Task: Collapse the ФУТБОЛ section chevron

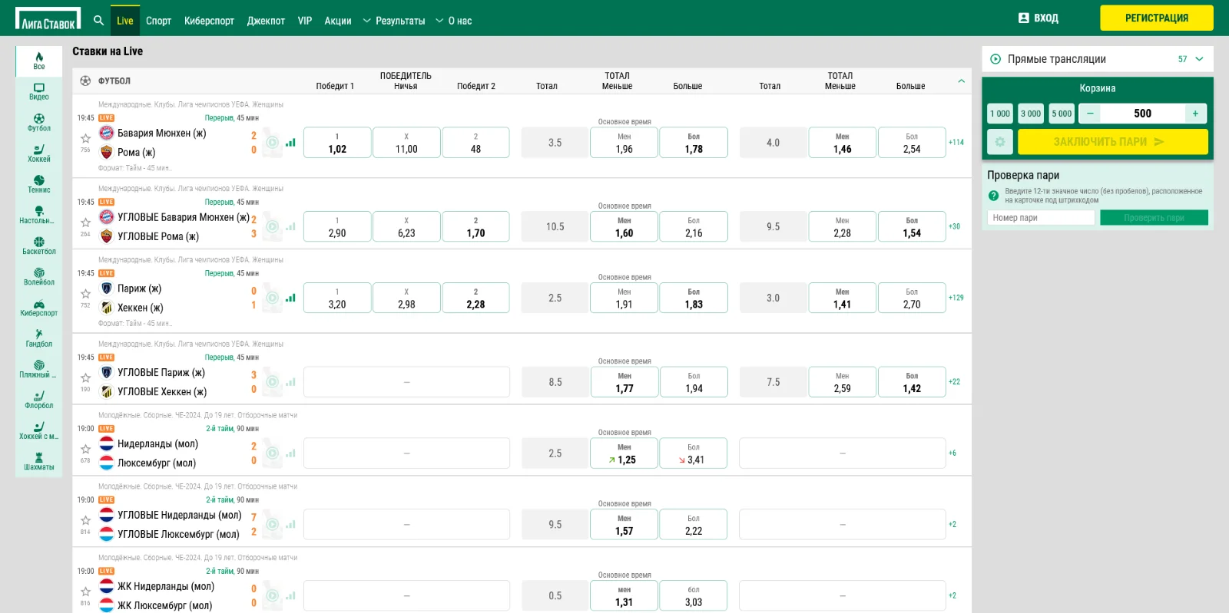Action: tap(961, 81)
